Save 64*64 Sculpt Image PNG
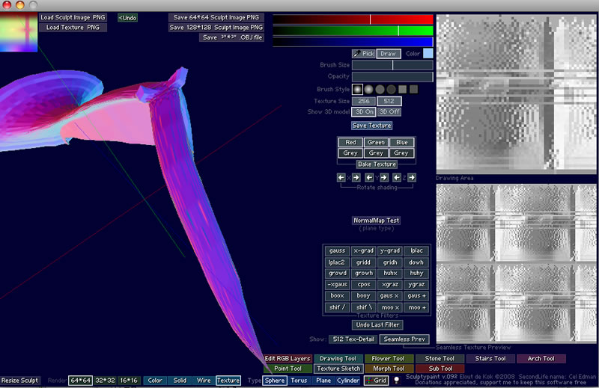This screenshot has height=388, width=599. pos(216,17)
